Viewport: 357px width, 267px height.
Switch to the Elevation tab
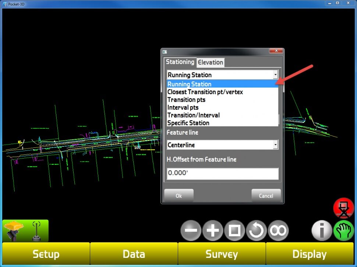tap(211, 62)
